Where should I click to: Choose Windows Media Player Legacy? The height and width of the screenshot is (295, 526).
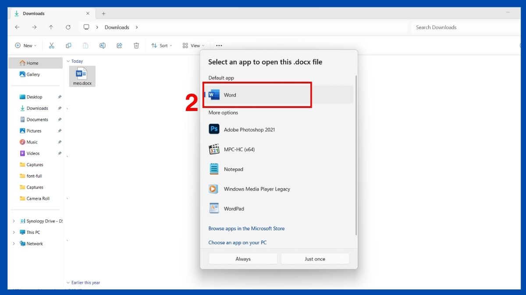point(279,189)
